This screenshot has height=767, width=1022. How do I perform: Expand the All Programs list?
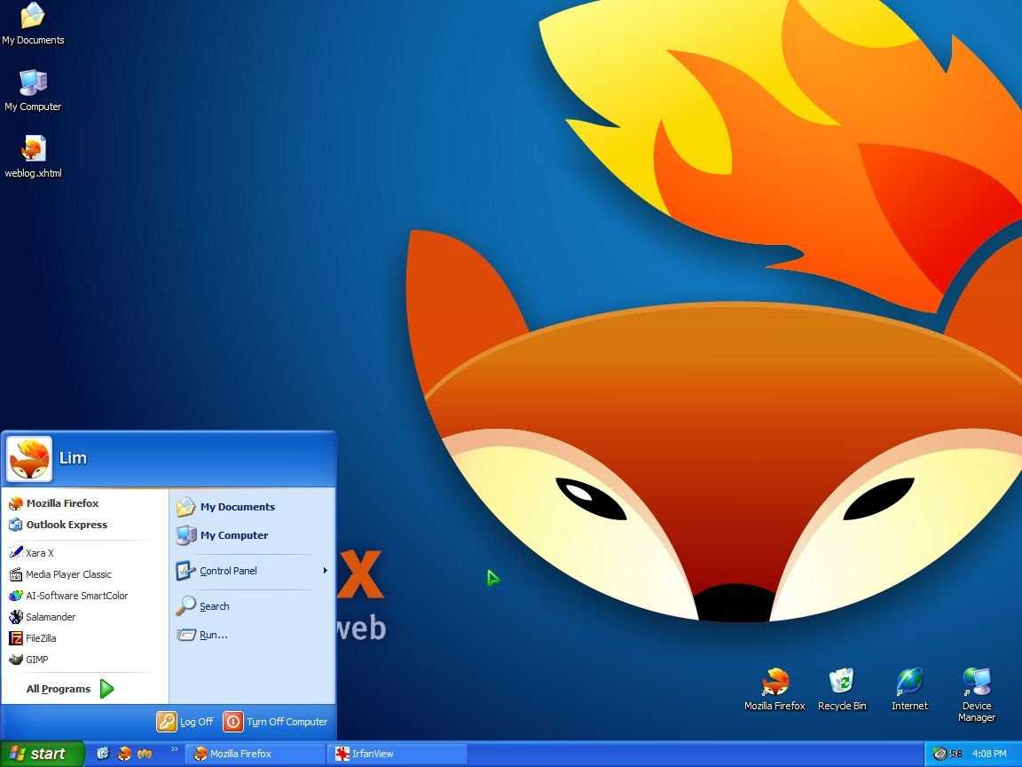69,689
